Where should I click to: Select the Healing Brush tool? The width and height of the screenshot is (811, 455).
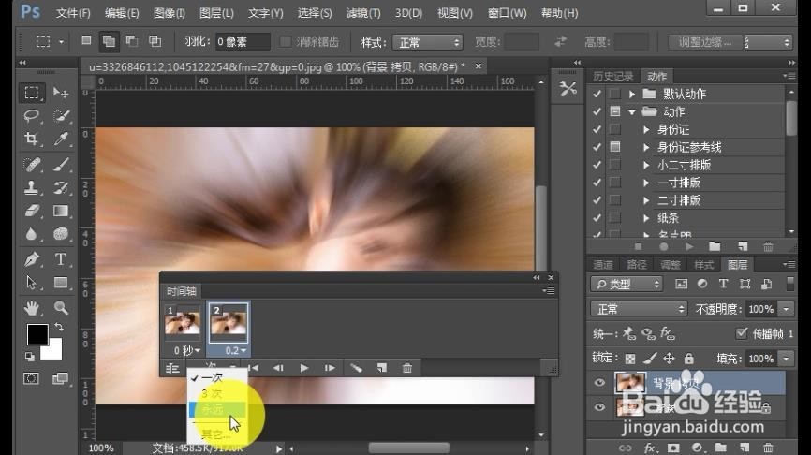click(32, 165)
